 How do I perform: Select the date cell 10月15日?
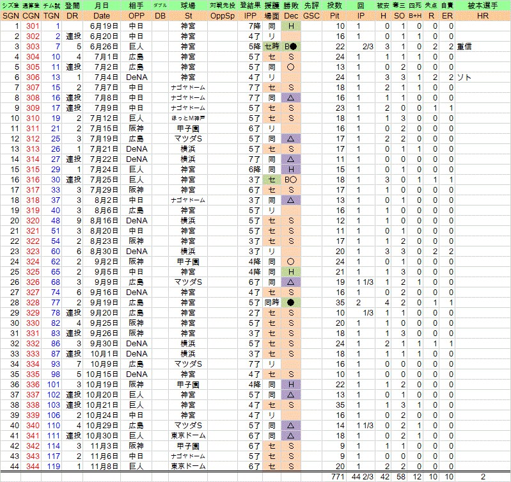tap(102, 374)
